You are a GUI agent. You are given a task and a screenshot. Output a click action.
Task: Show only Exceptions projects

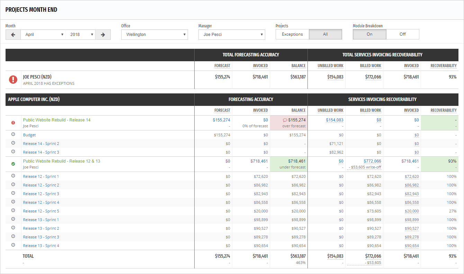[x=292, y=34]
